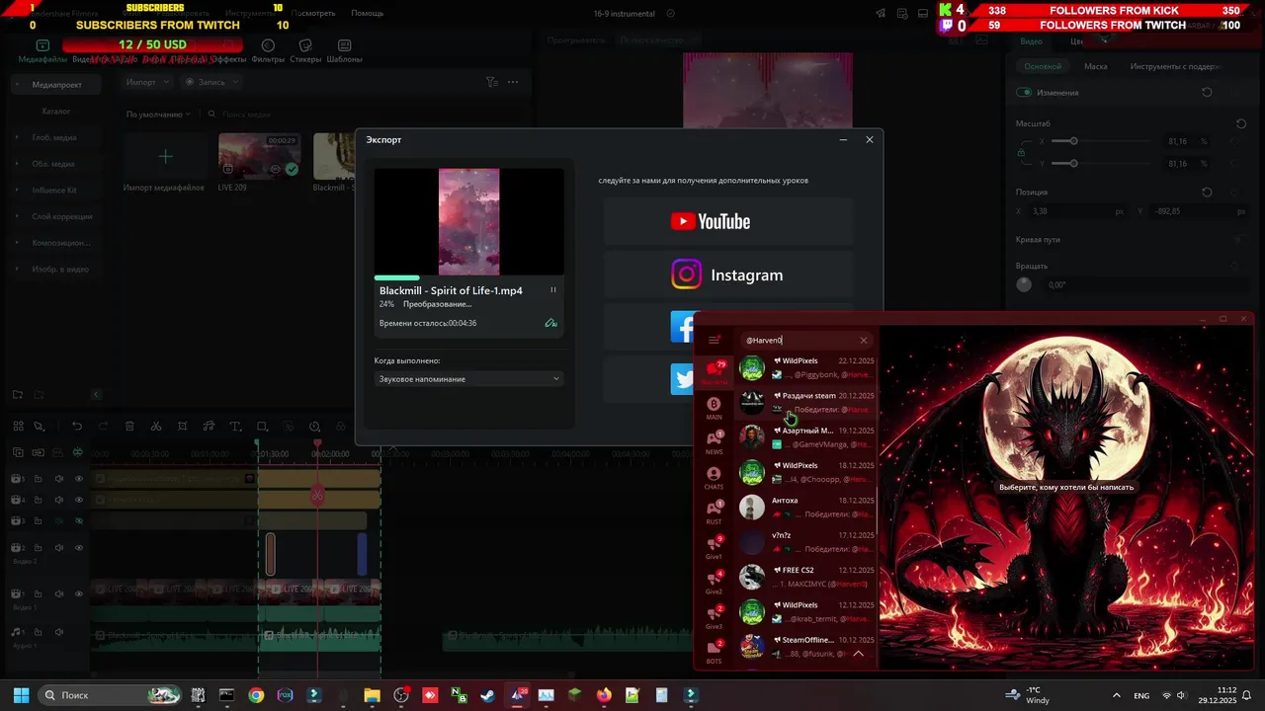Toggle visibility eye of video track 5
1265x711 pixels.
[79, 478]
